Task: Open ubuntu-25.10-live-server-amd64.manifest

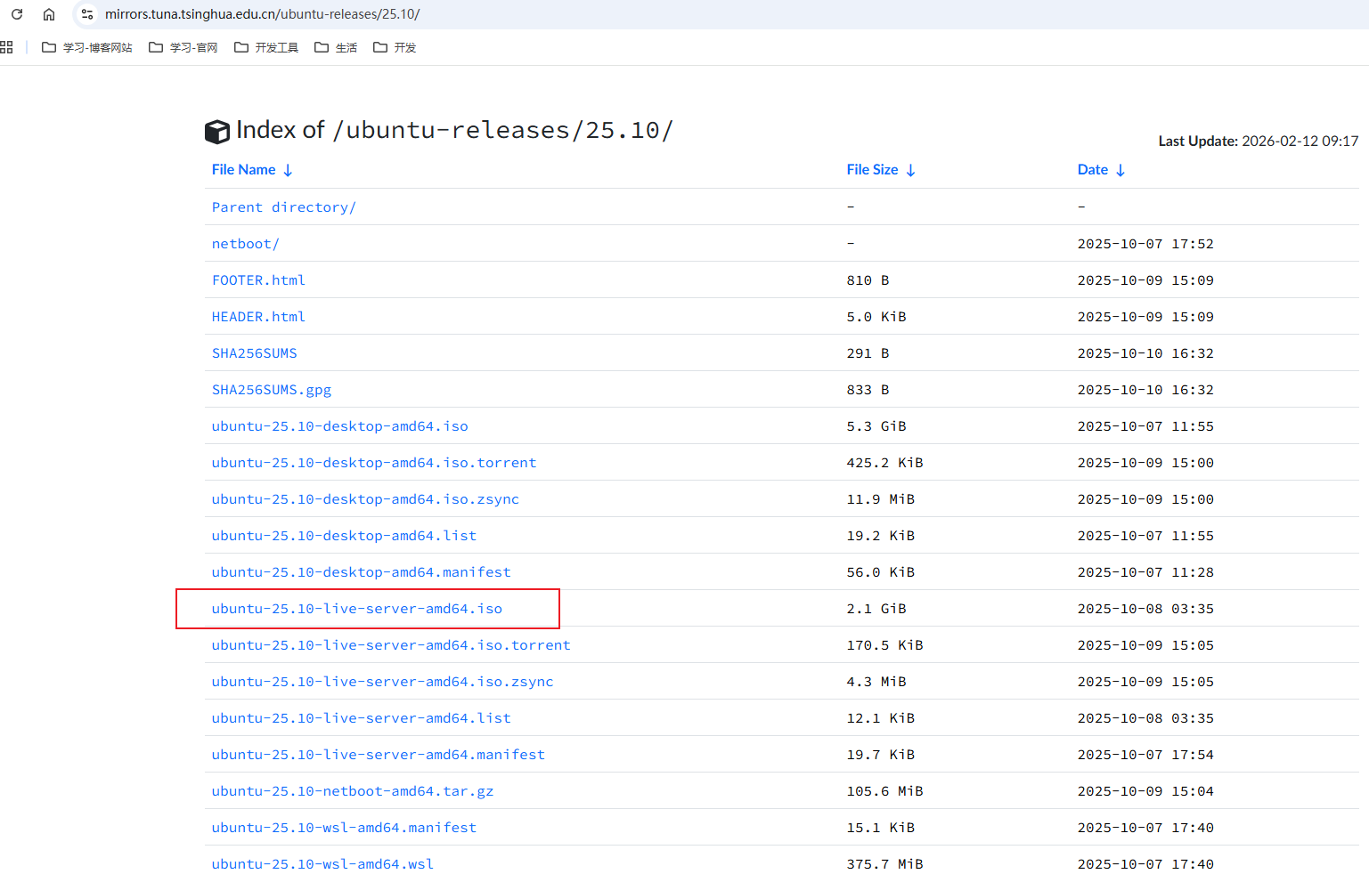Action: point(378,755)
